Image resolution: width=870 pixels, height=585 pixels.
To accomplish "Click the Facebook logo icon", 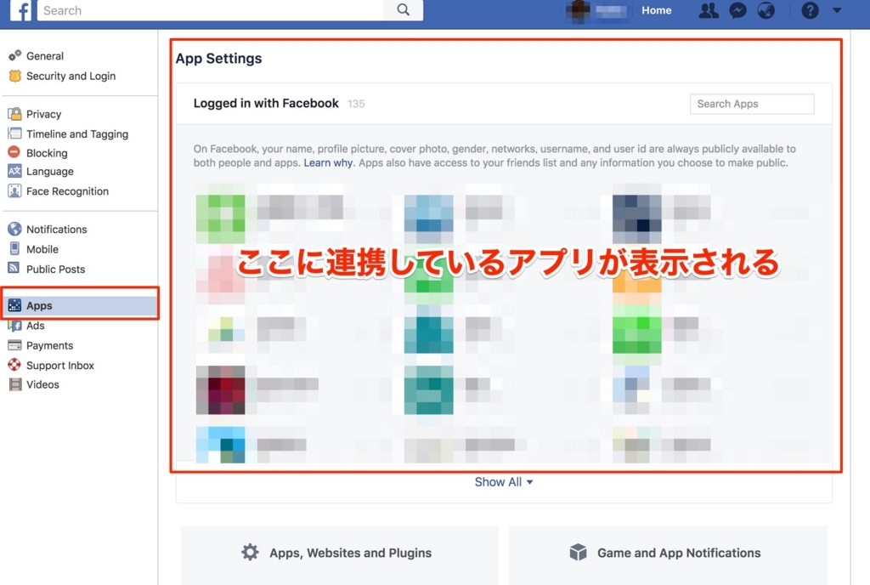I will click(20, 10).
